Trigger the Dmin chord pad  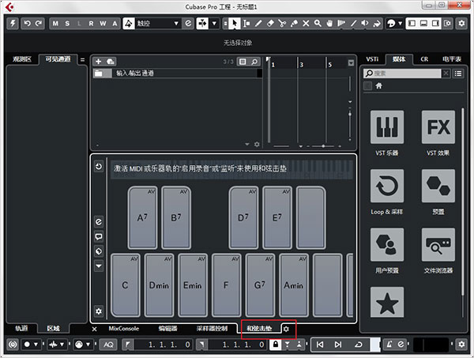pyautogui.click(x=160, y=285)
